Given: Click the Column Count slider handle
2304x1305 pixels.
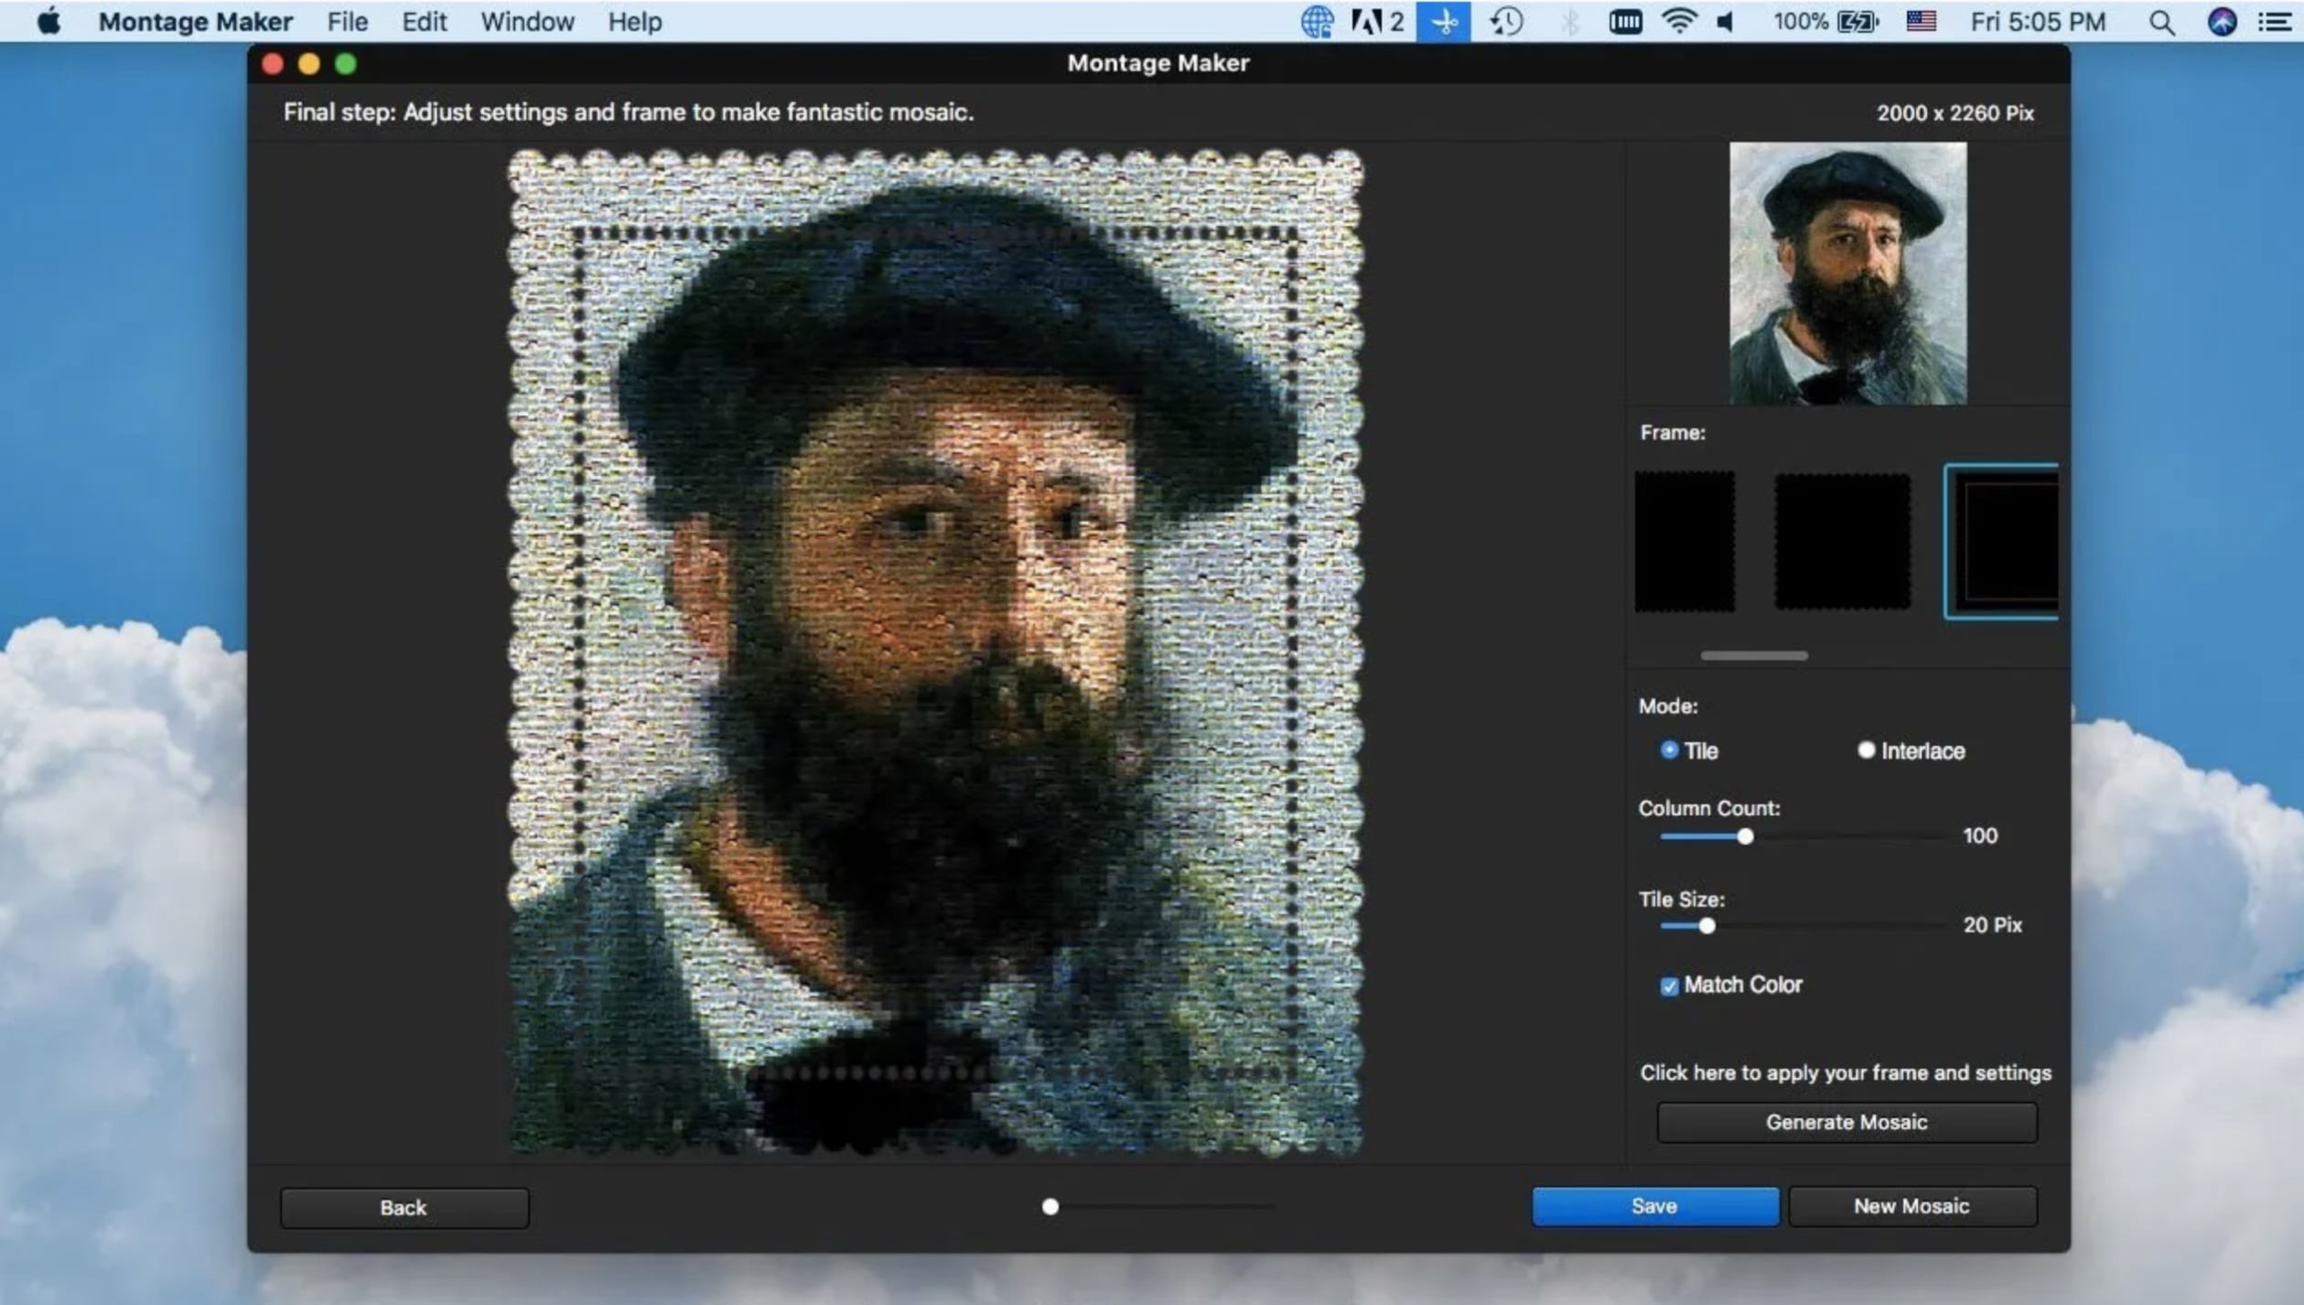Looking at the screenshot, I should coord(1745,836).
